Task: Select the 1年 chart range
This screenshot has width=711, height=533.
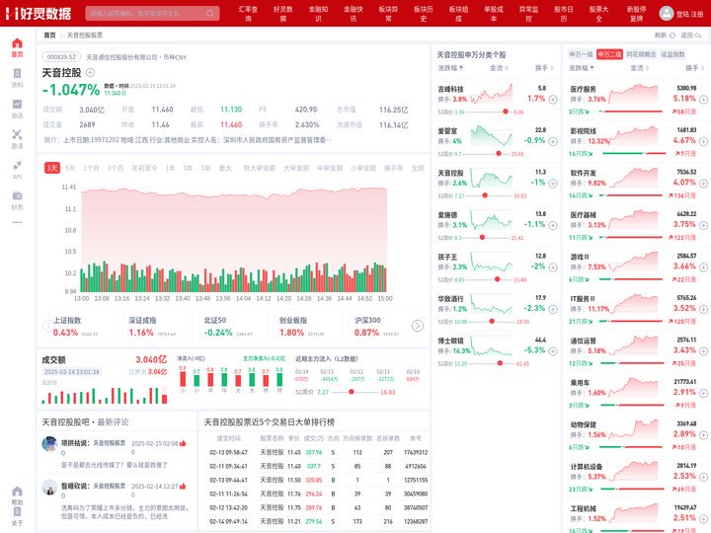Action: point(170,168)
